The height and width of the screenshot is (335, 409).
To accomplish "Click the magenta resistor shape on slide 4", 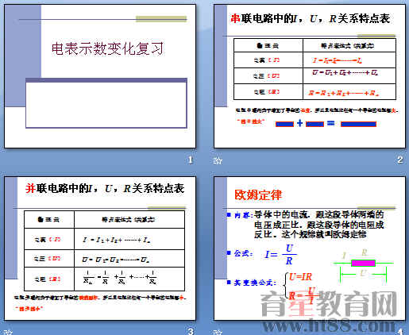I will tap(363, 263).
